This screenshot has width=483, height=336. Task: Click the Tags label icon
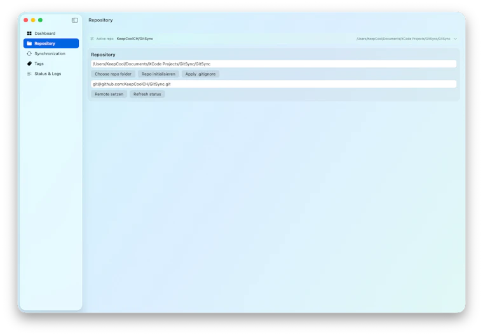[29, 64]
